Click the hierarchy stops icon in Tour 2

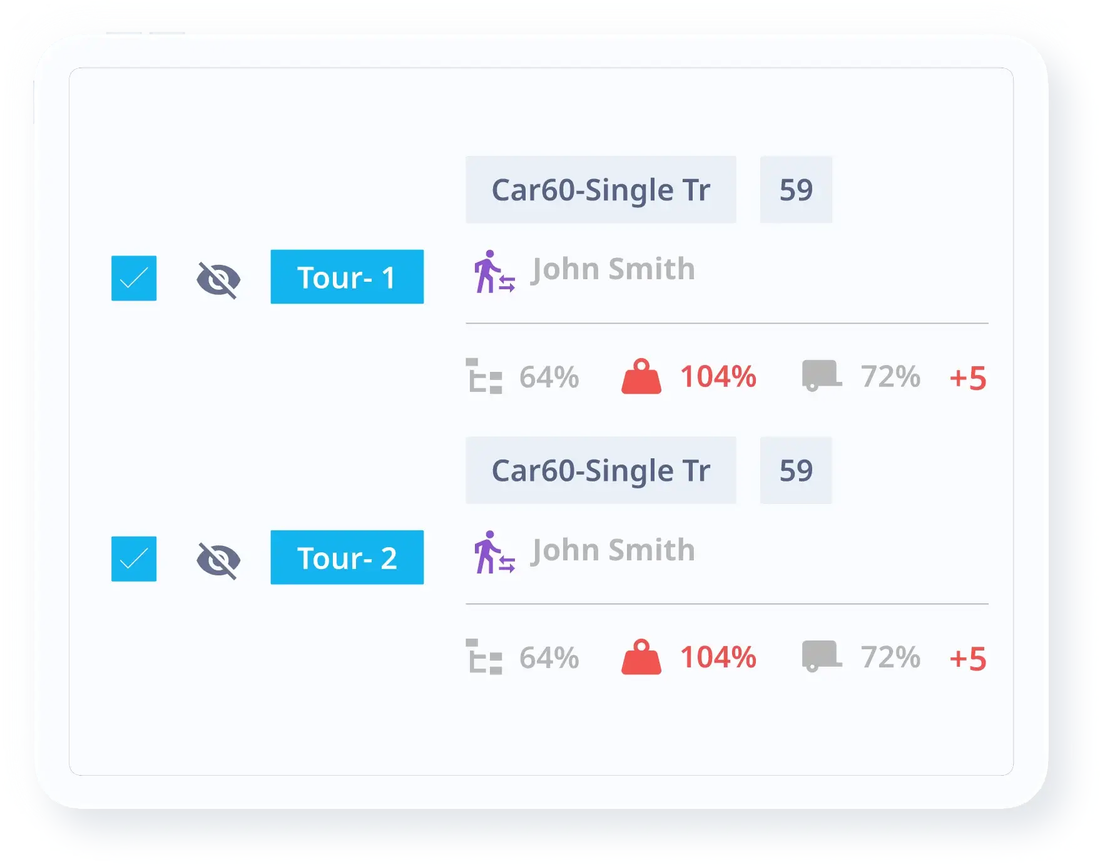(484, 657)
